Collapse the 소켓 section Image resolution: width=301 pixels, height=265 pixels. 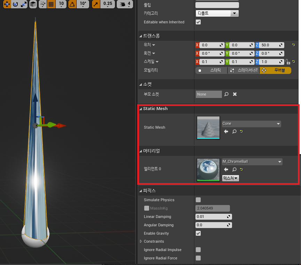[x=140, y=84]
